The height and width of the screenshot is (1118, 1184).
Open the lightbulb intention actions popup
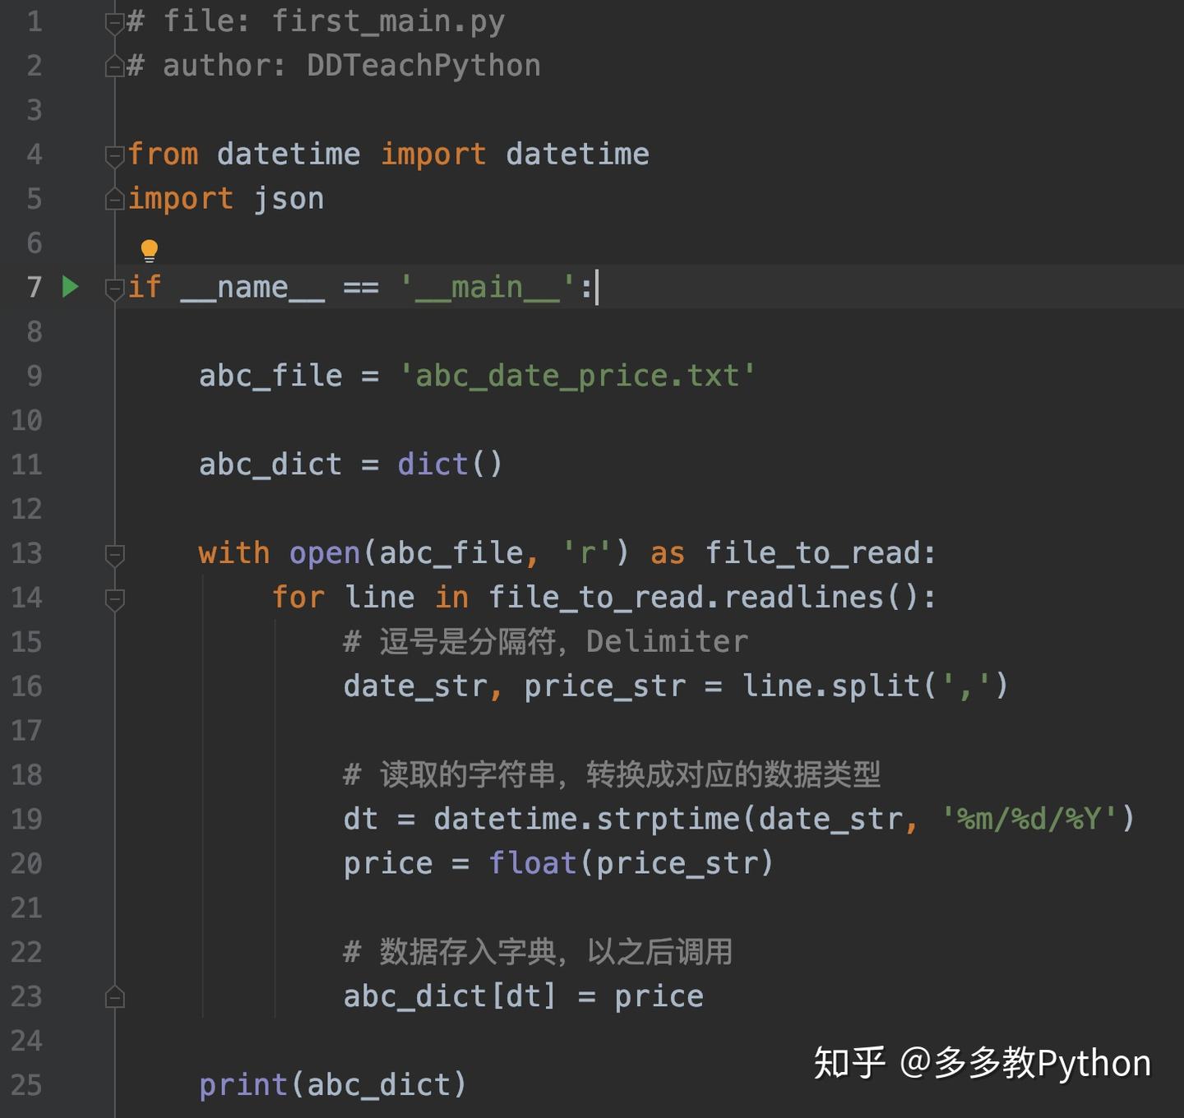(x=149, y=247)
